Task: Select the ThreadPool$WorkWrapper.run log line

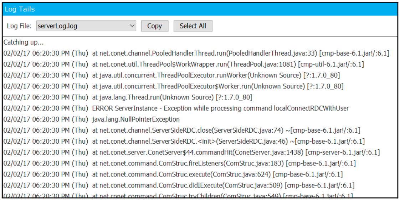Action: 184,64
